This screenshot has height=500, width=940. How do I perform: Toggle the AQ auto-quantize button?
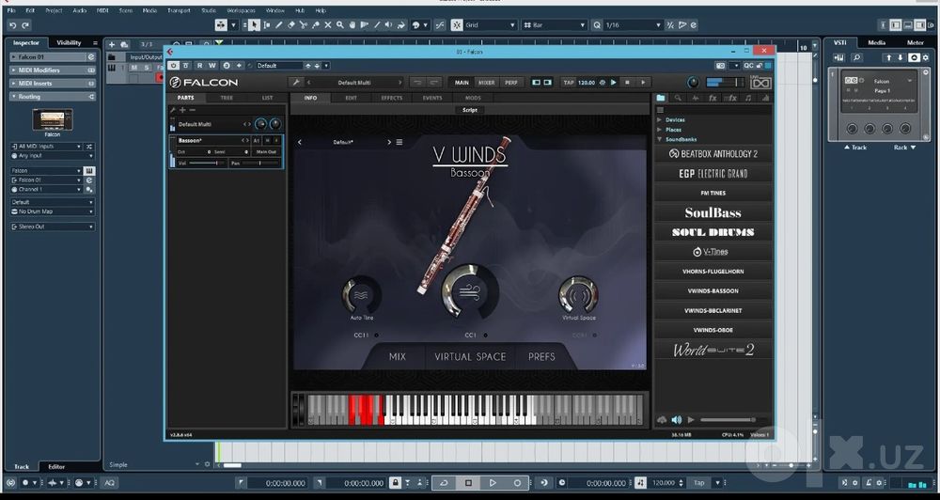tap(109, 483)
